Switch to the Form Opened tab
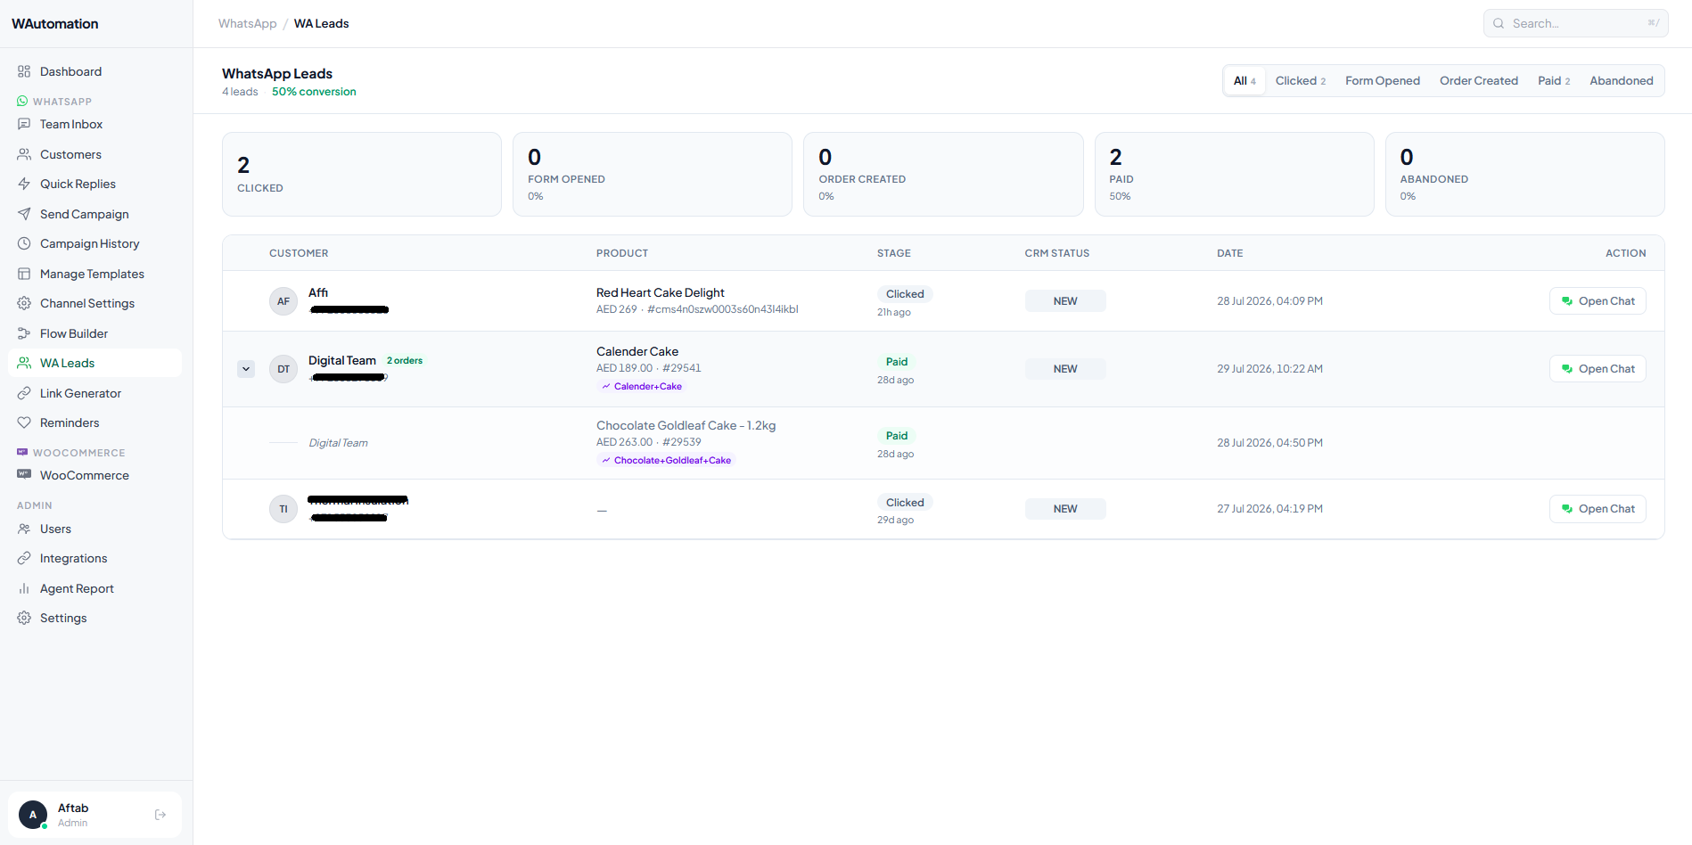Image resolution: width=1692 pixels, height=845 pixels. [x=1383, y=81]
